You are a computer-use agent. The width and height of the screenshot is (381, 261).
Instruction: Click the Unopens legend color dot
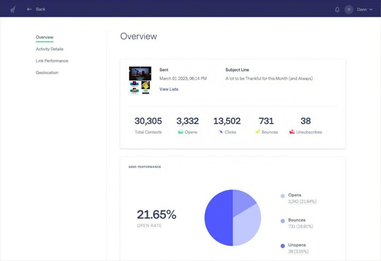(x=282, y=245)
